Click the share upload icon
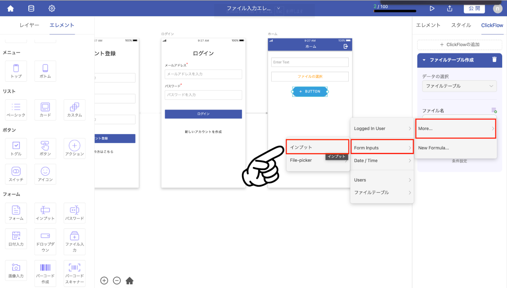Viewport: 507px width, 288px height. coord(450,9)
